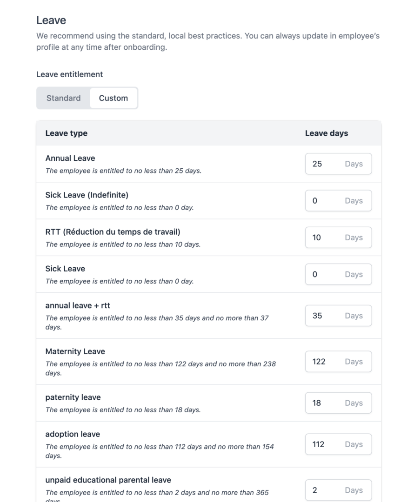Edit the Annual Leave days field

coord(338,164)
